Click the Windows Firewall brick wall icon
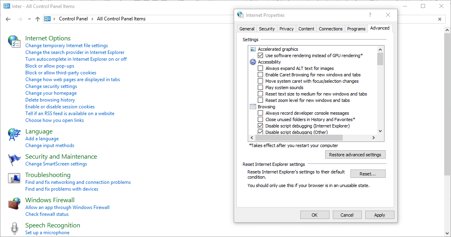The image size is (451, 237). coord(14,203)
